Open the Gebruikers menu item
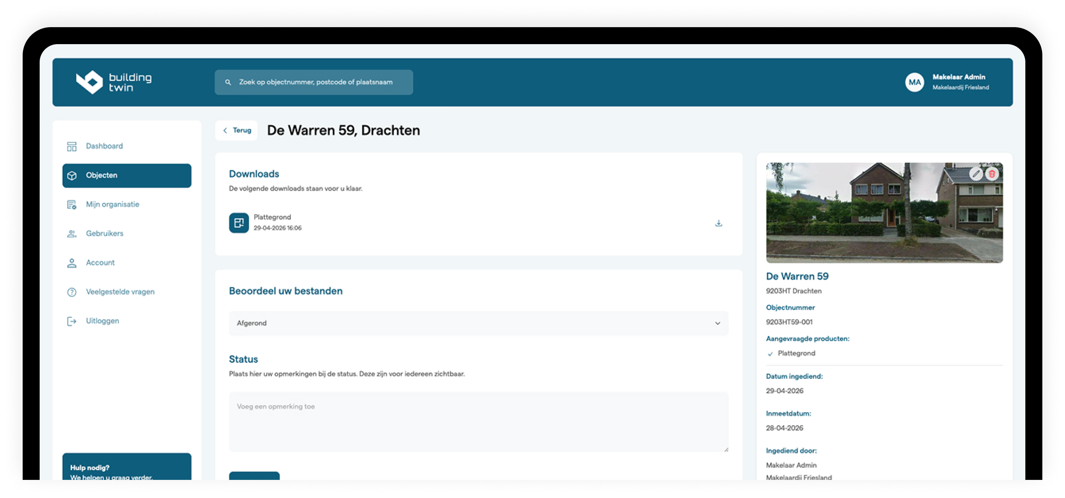Screen dimensions: 1065x498 [x=127, y=234]
